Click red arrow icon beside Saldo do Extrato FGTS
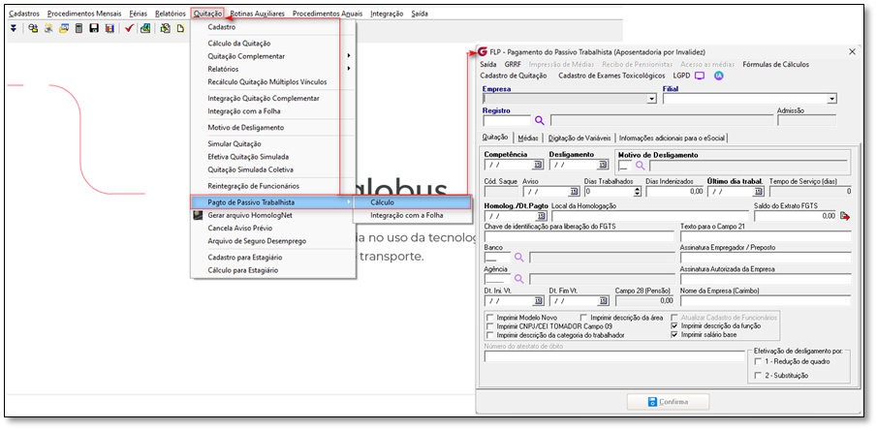Viewport: 877px width, 430px height. click(x=845, y=216)
